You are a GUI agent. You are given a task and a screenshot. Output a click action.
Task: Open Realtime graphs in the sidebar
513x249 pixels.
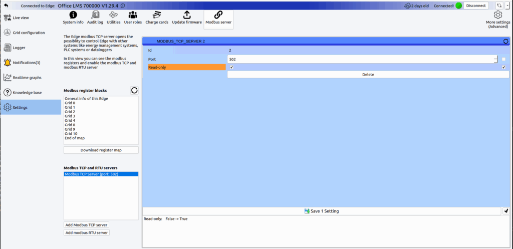pos(31,78)
